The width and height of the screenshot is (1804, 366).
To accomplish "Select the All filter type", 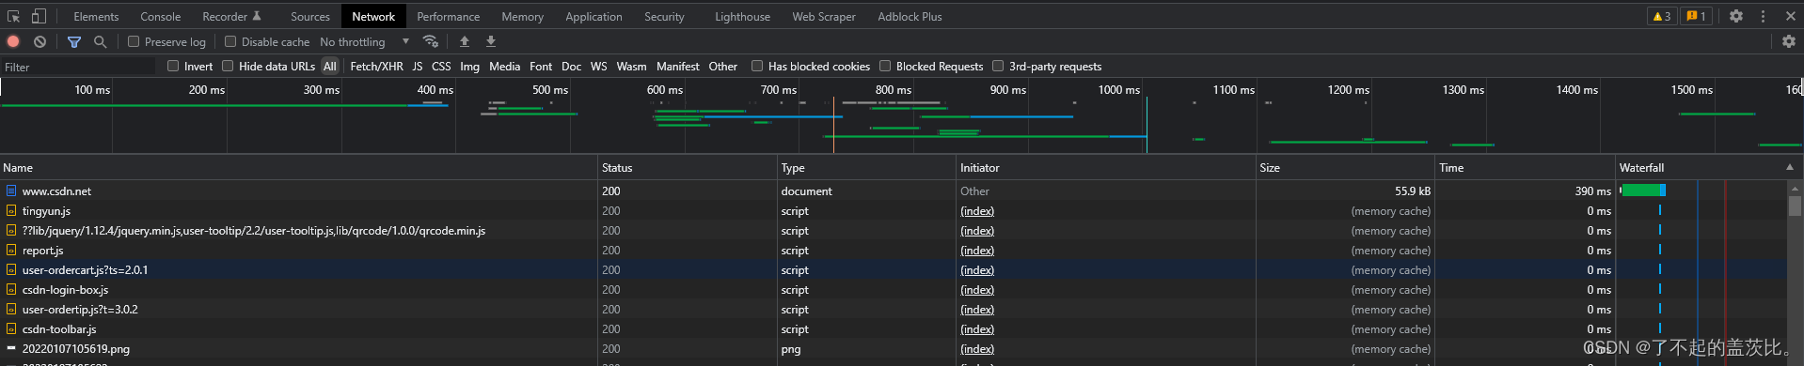I will pyautogui.click(x=329, y=66).
